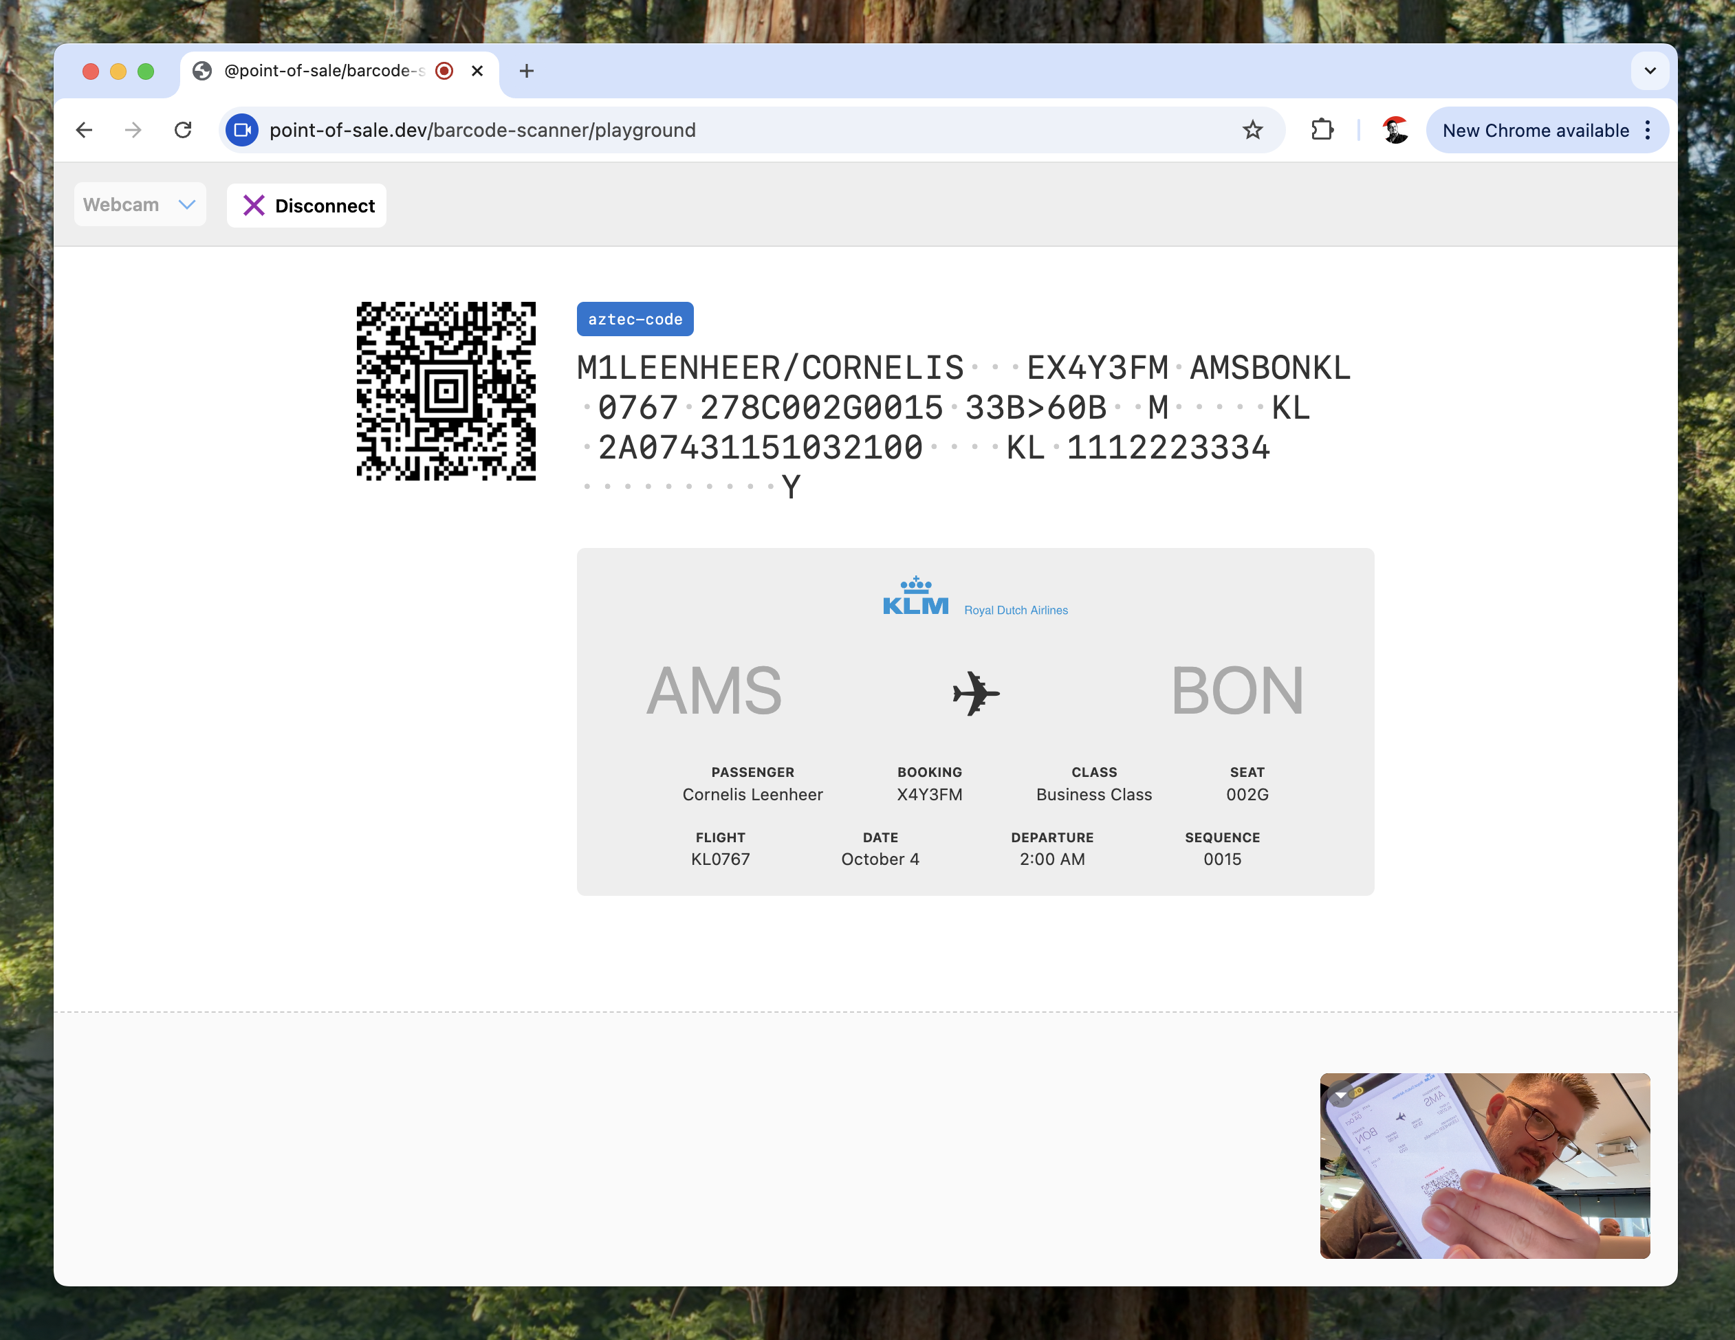Open a new browser tab with plus

pos(526,71)
